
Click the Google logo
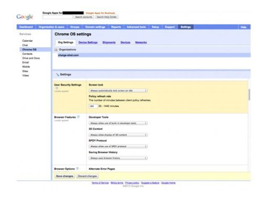coord(25,17)
